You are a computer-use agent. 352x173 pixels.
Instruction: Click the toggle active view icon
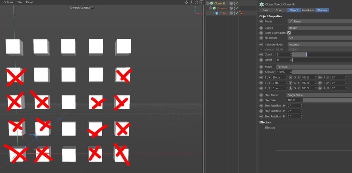pos(201,2)
